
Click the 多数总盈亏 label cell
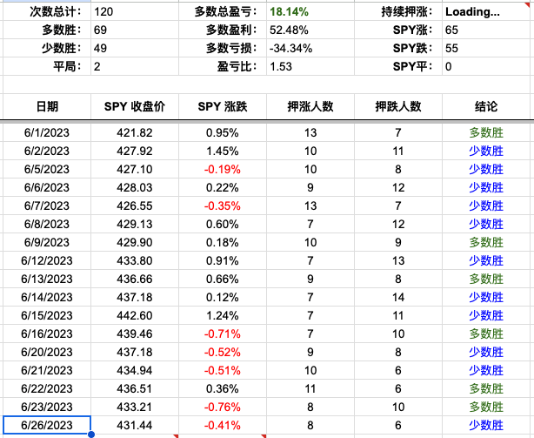click(223, 12)
